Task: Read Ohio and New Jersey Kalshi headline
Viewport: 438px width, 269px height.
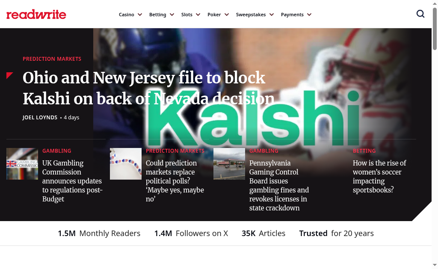Action: pyautogui.click(x=148, y=88)
